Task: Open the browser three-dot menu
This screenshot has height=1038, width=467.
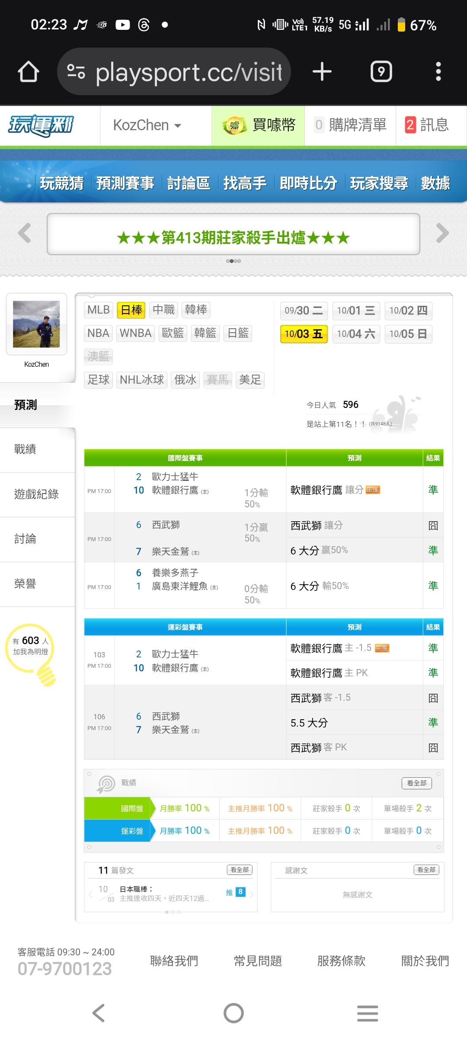Action: click(438, 71)
